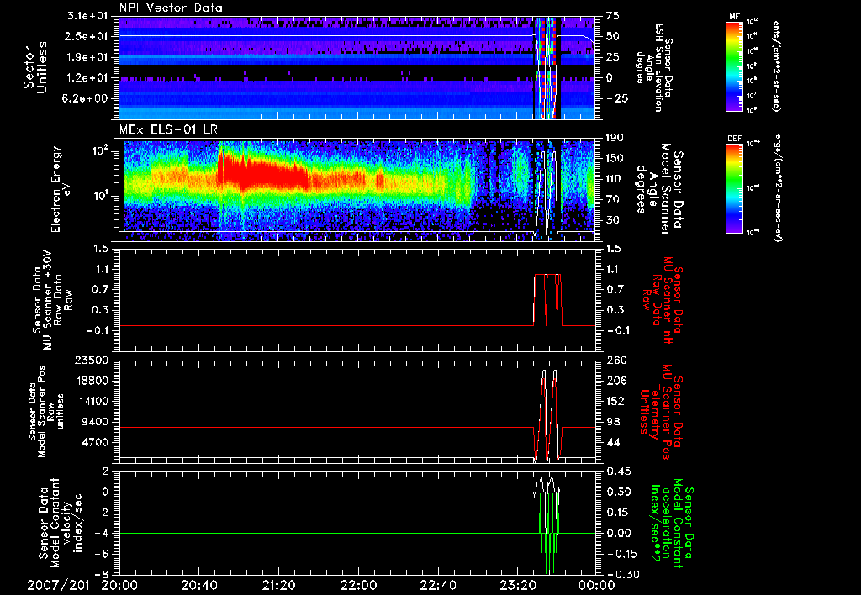Viewport: 861px width, 595px height.
Task: Click the red MU Scanner Inh label
Action: click(663, 300)
